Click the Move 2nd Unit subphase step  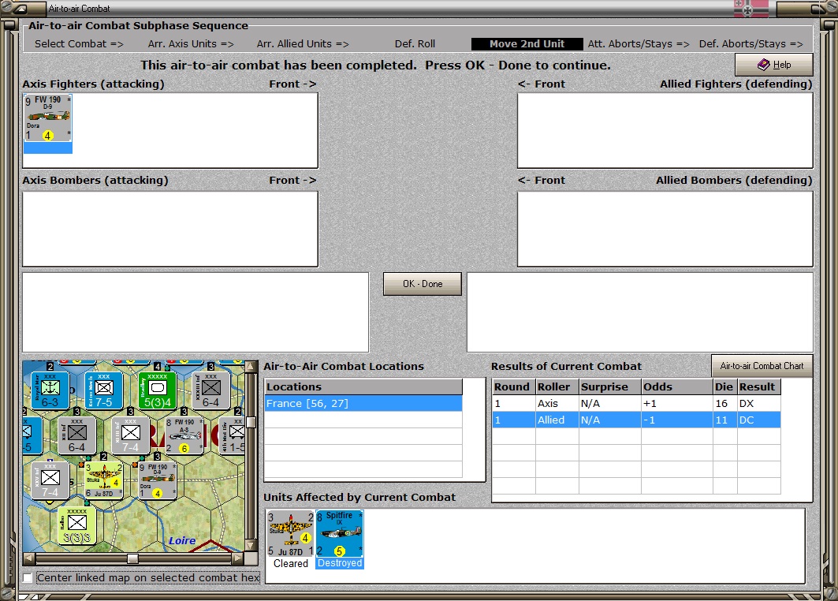pos(527,44)
